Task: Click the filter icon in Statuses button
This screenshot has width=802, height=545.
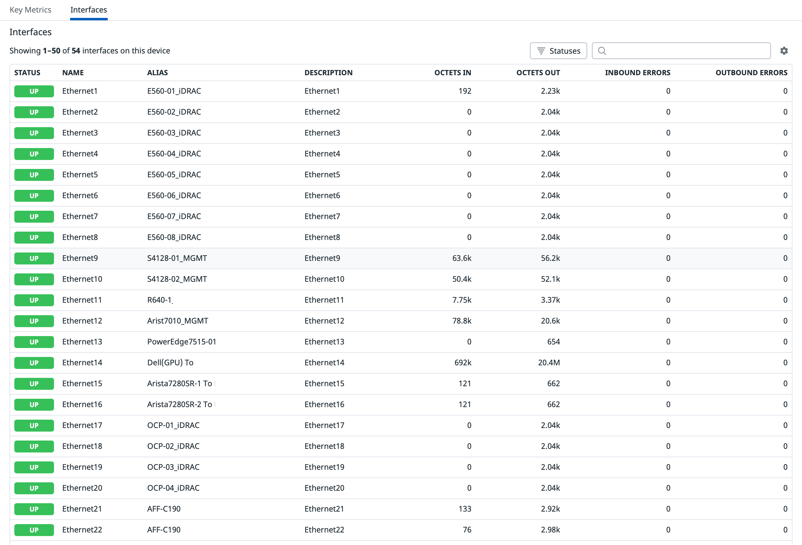Action: pyautogui.click(x=541, y=51)
